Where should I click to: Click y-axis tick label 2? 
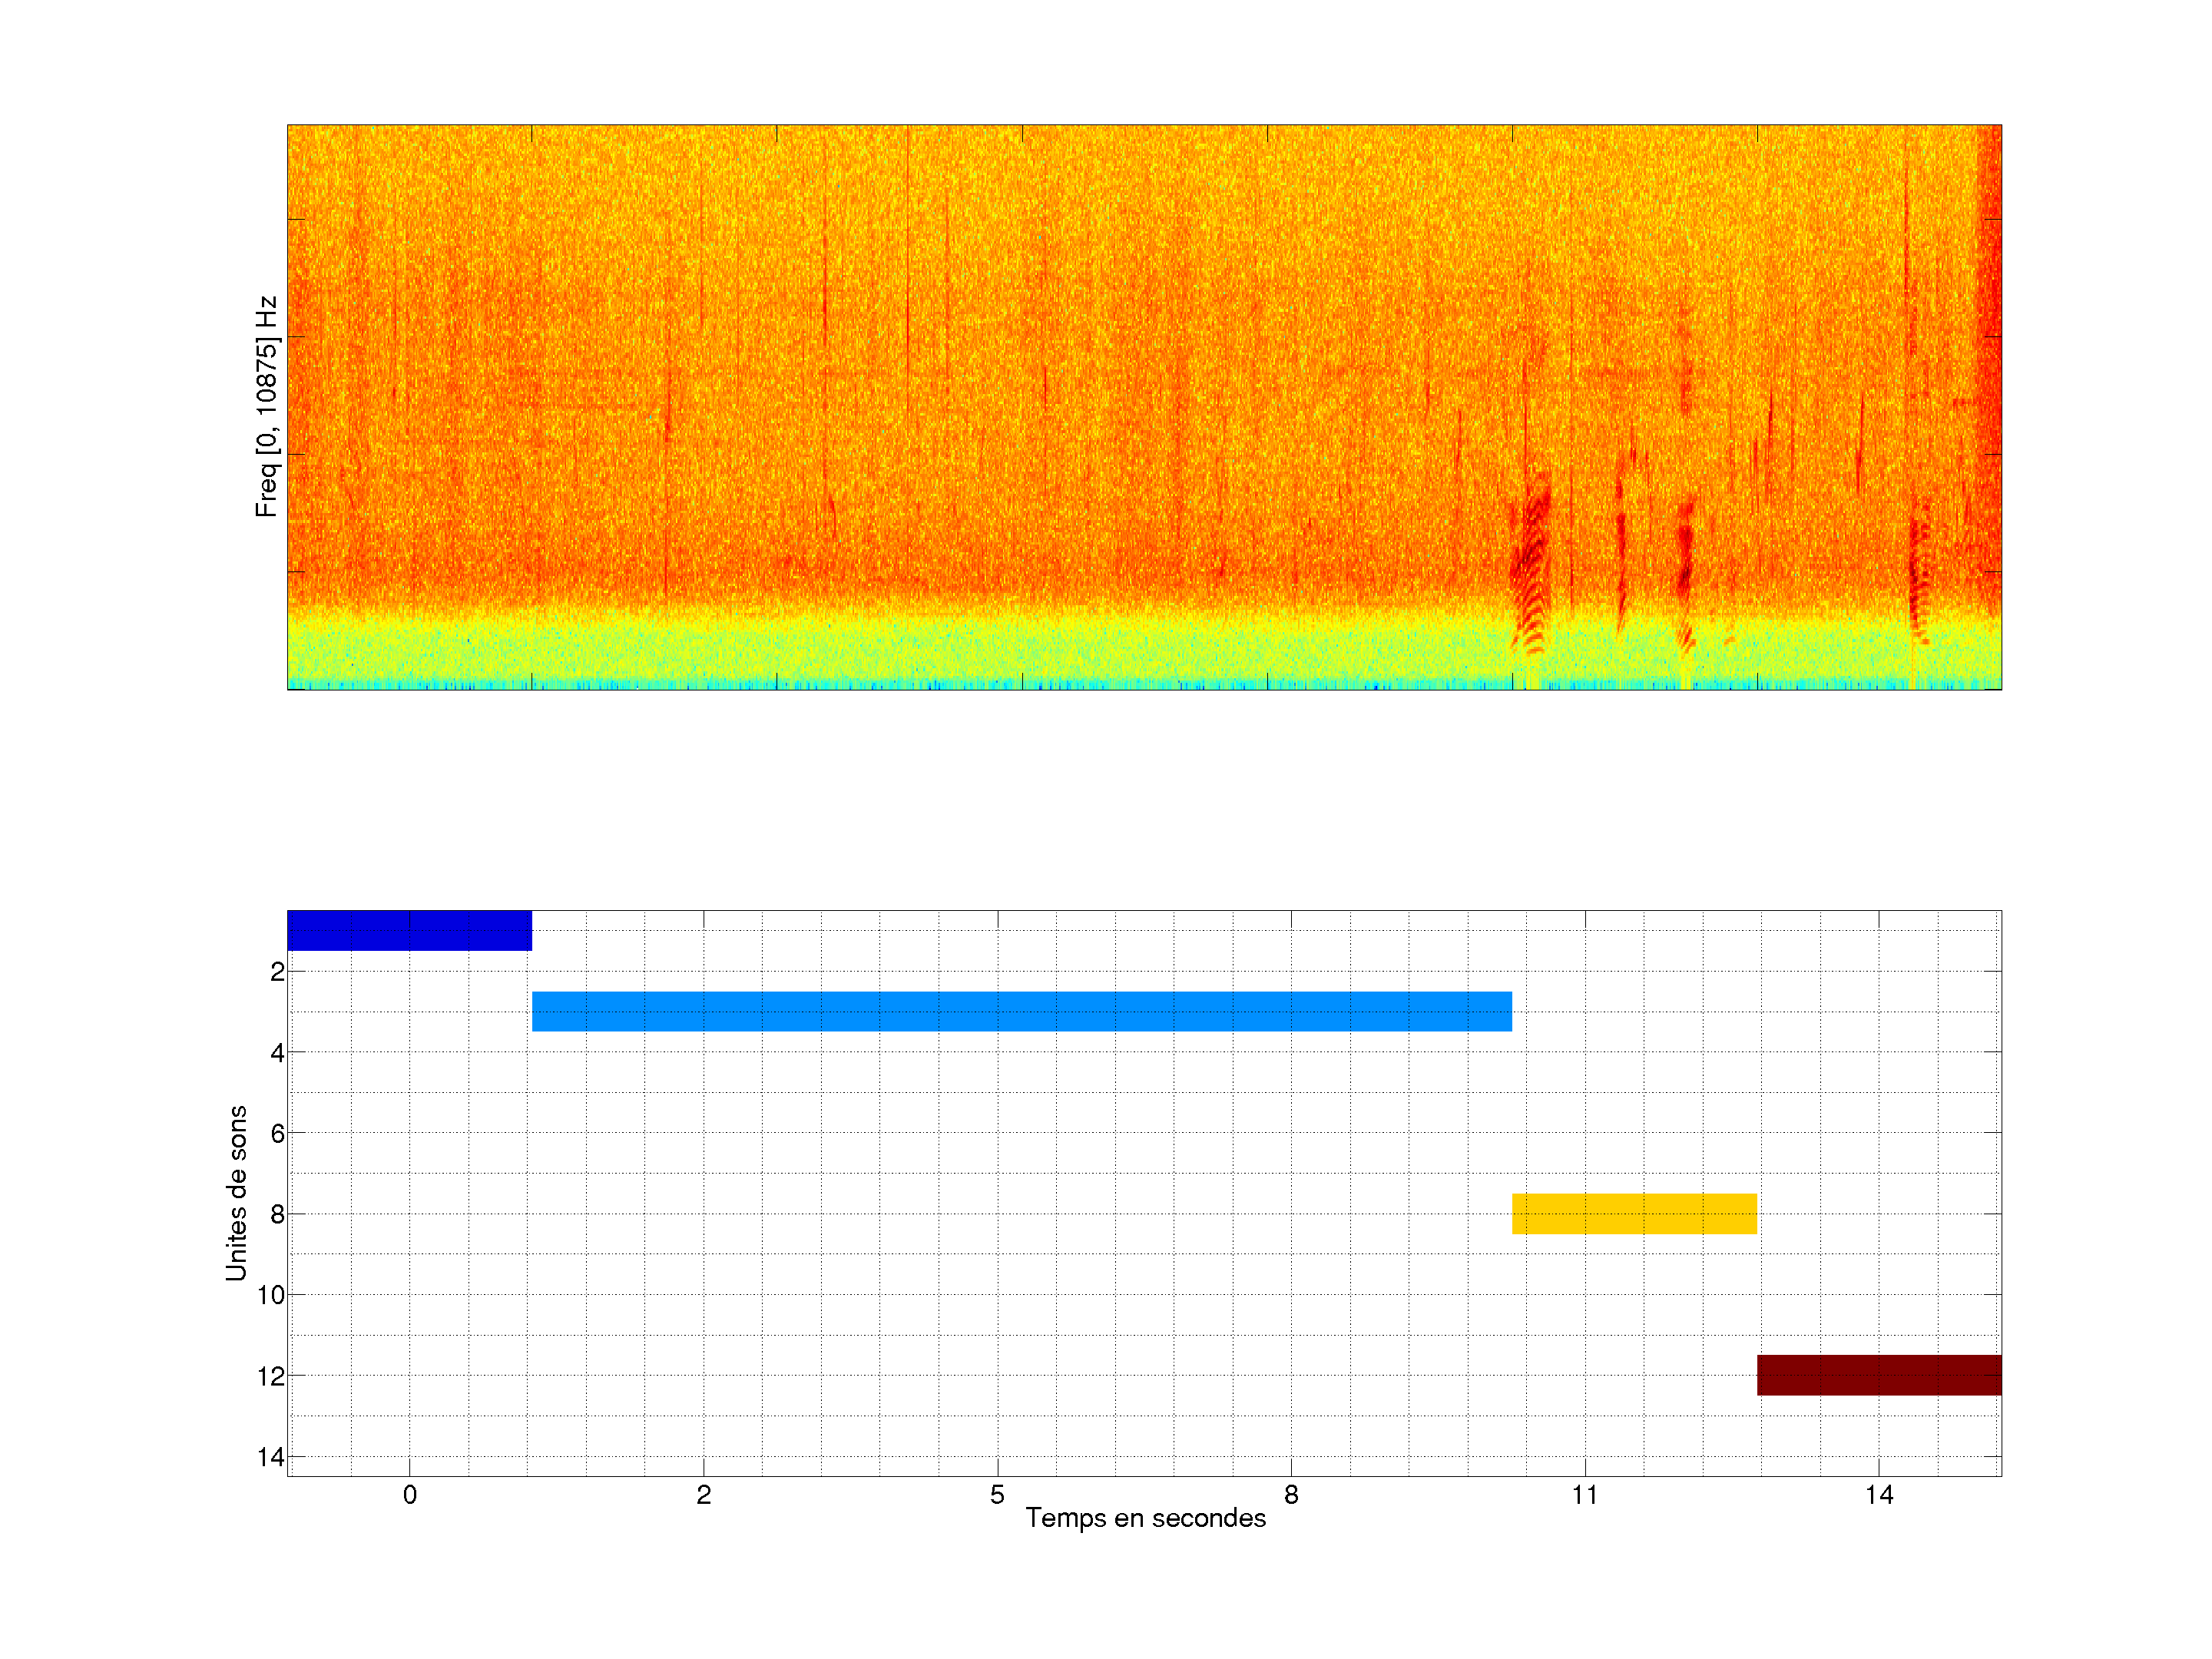point(277,971)
